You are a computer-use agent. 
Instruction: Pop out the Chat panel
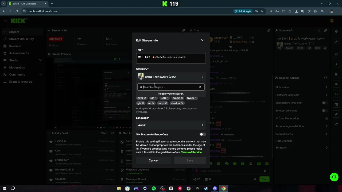coord(269,30)
